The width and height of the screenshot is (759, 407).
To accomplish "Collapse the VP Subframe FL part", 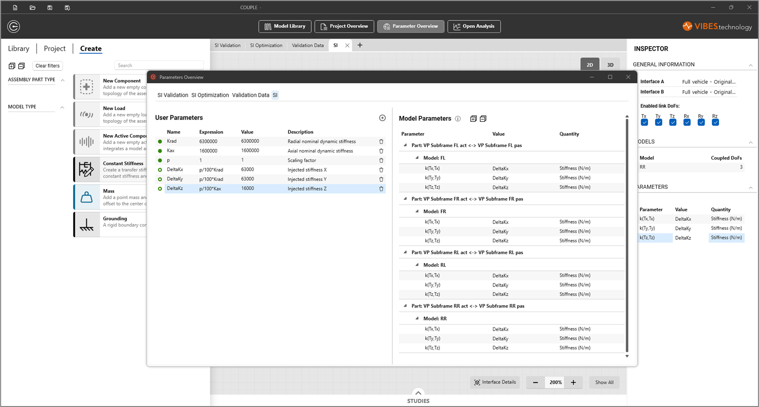I will 405,145.
